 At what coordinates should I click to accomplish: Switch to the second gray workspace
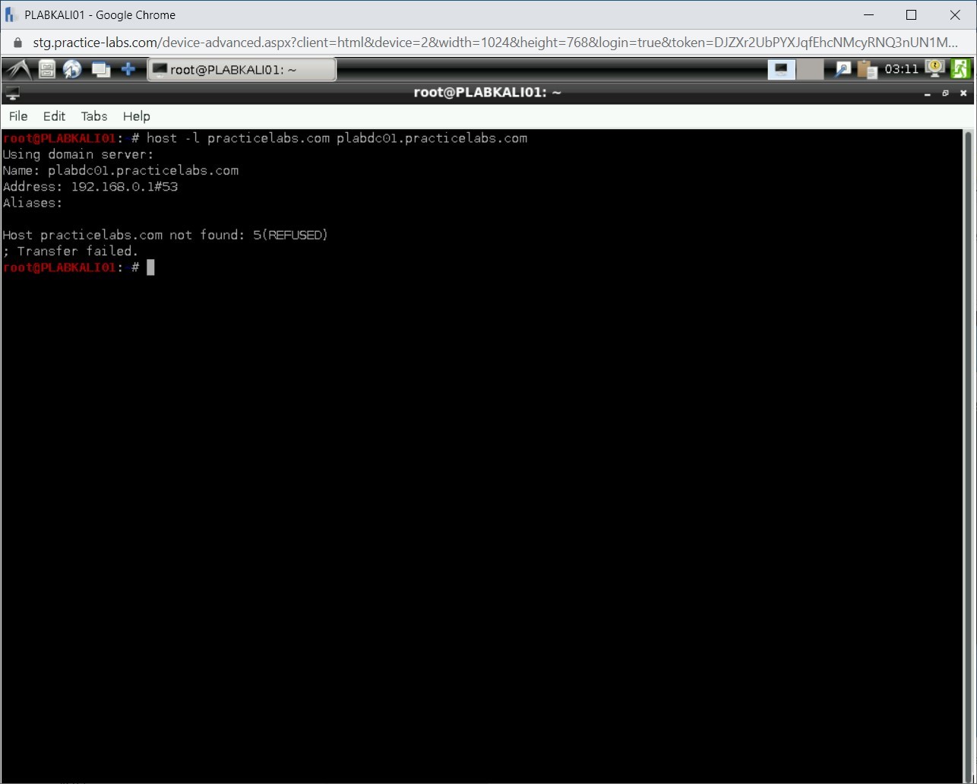pyautogui.click(x=810, y=70)
